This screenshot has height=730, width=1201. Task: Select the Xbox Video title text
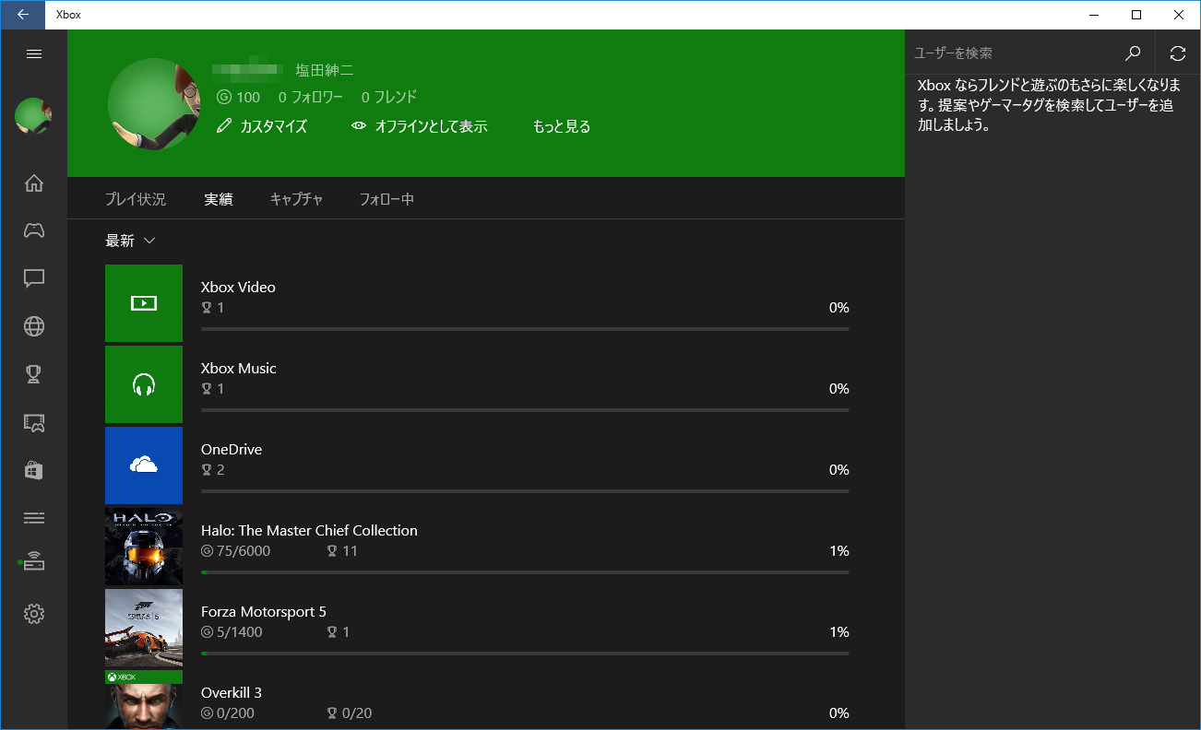(238, 287)
